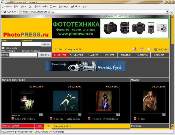Open the Забыли пароль? link
The image size is (175, 135).
point(31,51)
